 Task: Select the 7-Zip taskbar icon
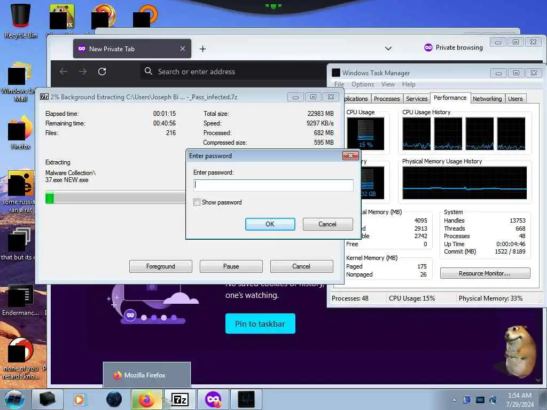pos(180,399)
